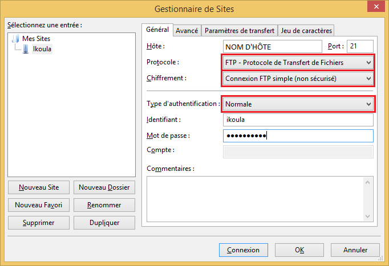Screen dimensions: 389x266
Task: Click the Supprimer button
Action: click(x=39, y=223)
